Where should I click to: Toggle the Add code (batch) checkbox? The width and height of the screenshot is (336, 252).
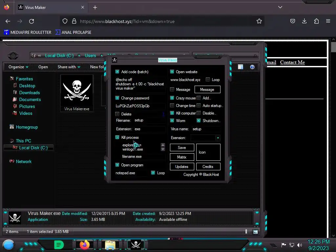(x=117, y=72)
